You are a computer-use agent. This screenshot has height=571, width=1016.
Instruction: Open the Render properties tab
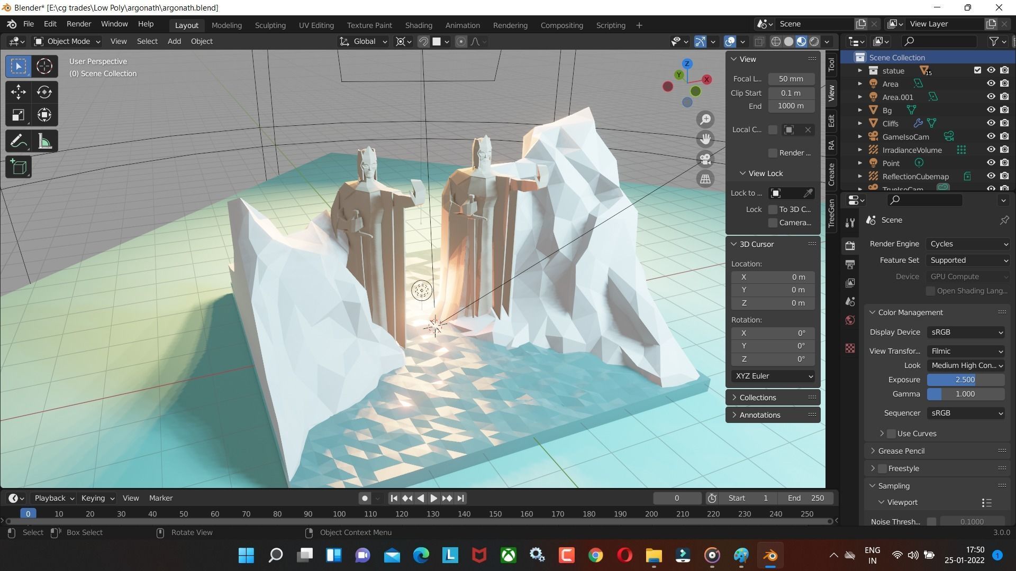point(850,245)
